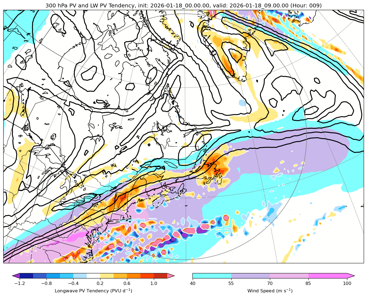The image size is (367, 297).
Task: Click the plot title text at the top
Action: click(x=183, y=5)
